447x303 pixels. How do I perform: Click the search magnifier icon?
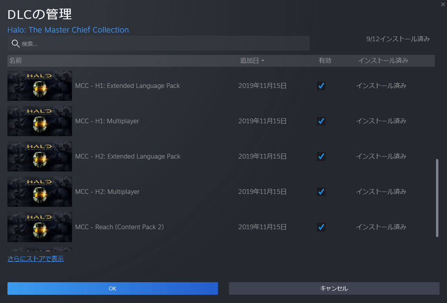pos(15,44)
